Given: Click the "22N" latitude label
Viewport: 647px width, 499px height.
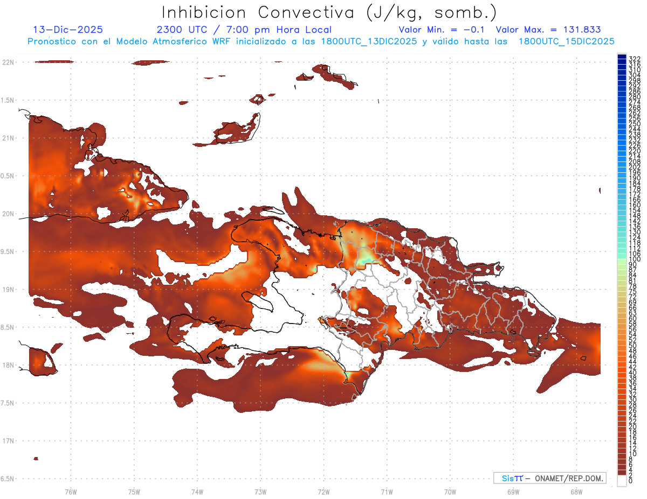Looking at the screenshot, I should tap(8, 62).
